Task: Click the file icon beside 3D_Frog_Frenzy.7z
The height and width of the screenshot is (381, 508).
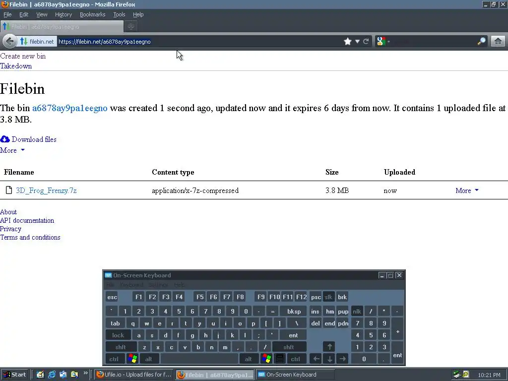Action: (9, 190)
